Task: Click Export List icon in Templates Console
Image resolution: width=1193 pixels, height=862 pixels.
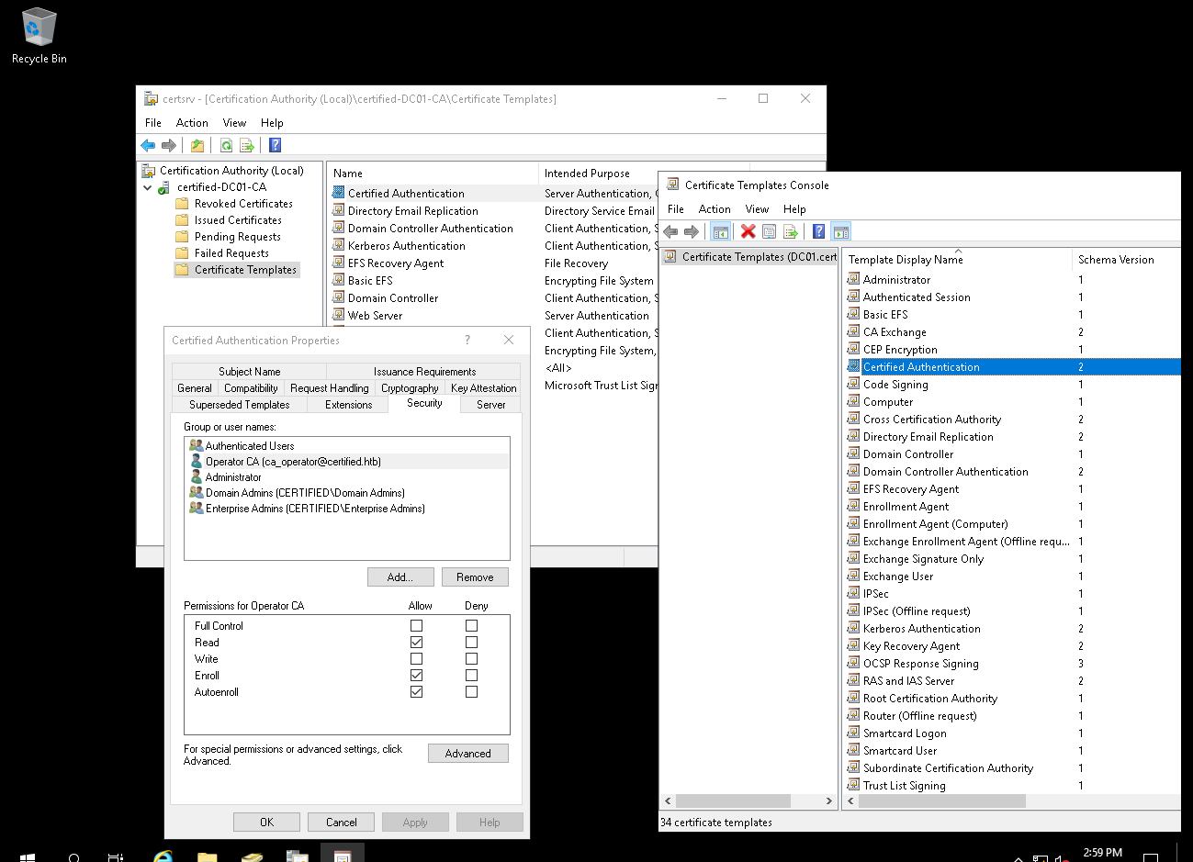Action: coord(791,231)
